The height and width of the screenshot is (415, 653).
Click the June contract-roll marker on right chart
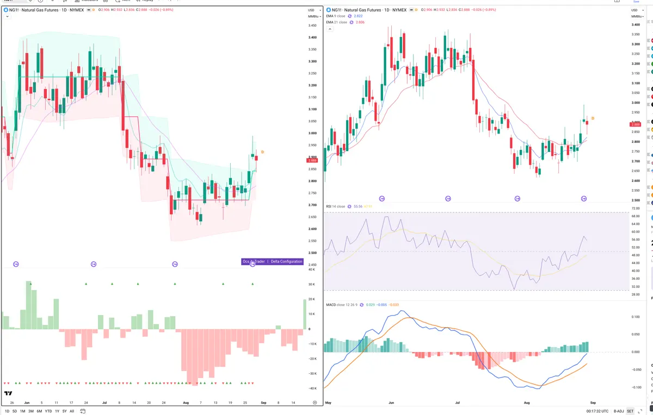tap(381, 199)
